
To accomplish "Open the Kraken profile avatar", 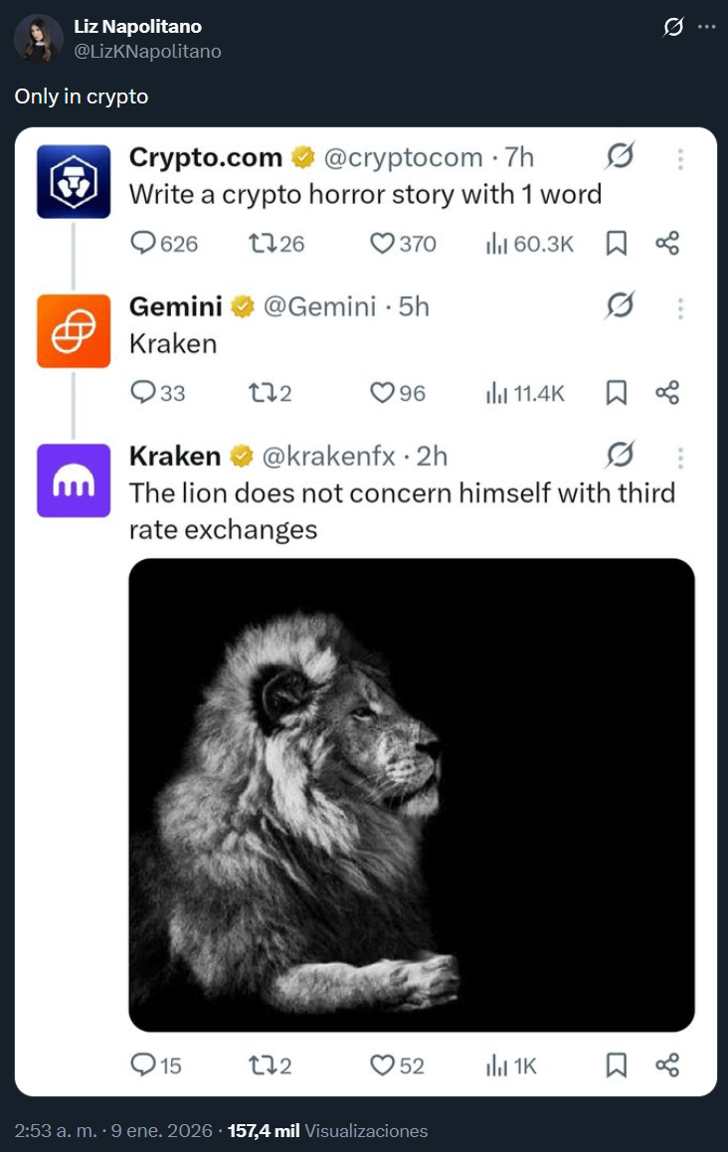I will pos(74,482).
